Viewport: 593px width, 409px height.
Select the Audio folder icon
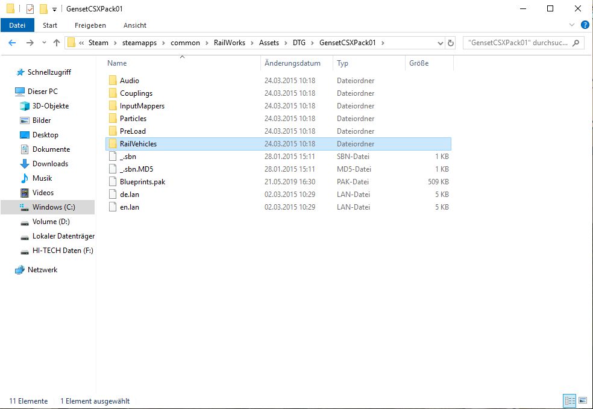tap(113, 81)
